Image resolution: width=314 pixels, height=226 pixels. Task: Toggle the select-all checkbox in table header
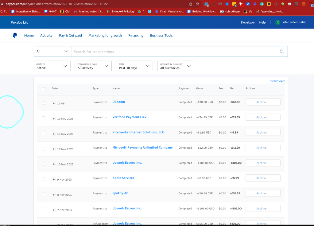point(44,89)
